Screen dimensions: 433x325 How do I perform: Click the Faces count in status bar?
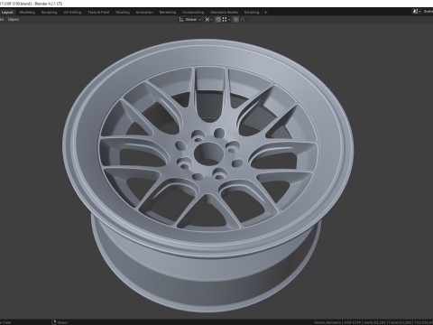(400, 322)
